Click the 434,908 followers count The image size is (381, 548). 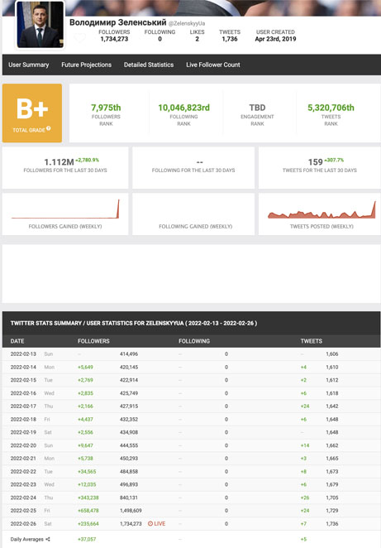point(129,432)
